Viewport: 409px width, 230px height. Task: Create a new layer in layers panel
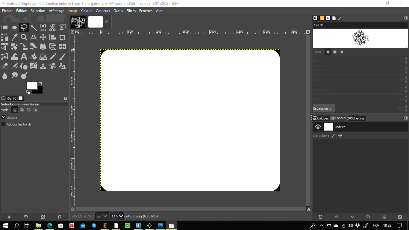click(320, 217)
